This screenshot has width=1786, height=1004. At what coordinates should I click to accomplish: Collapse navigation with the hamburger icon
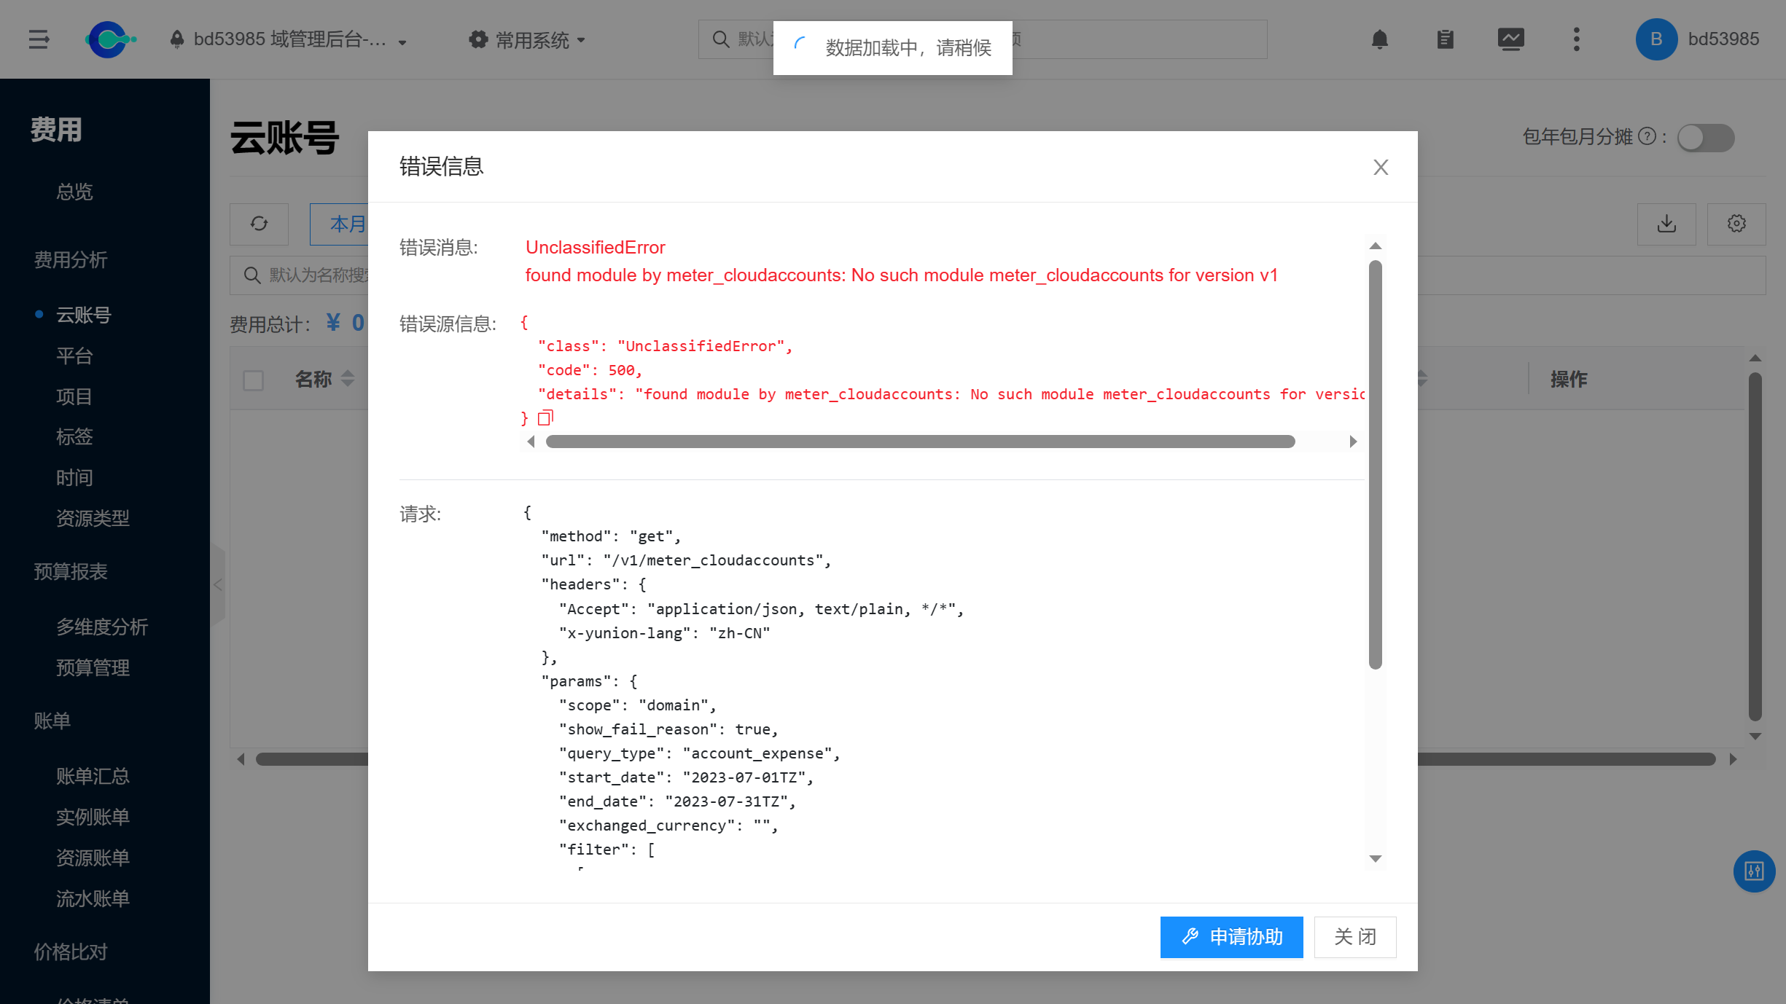(x=38, y=39)
